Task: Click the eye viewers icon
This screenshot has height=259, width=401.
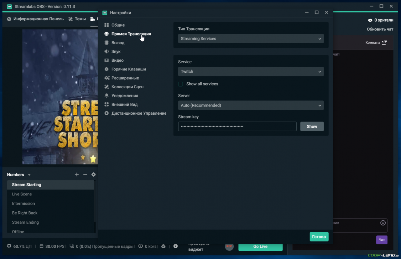Action: (x=370, y=20)
